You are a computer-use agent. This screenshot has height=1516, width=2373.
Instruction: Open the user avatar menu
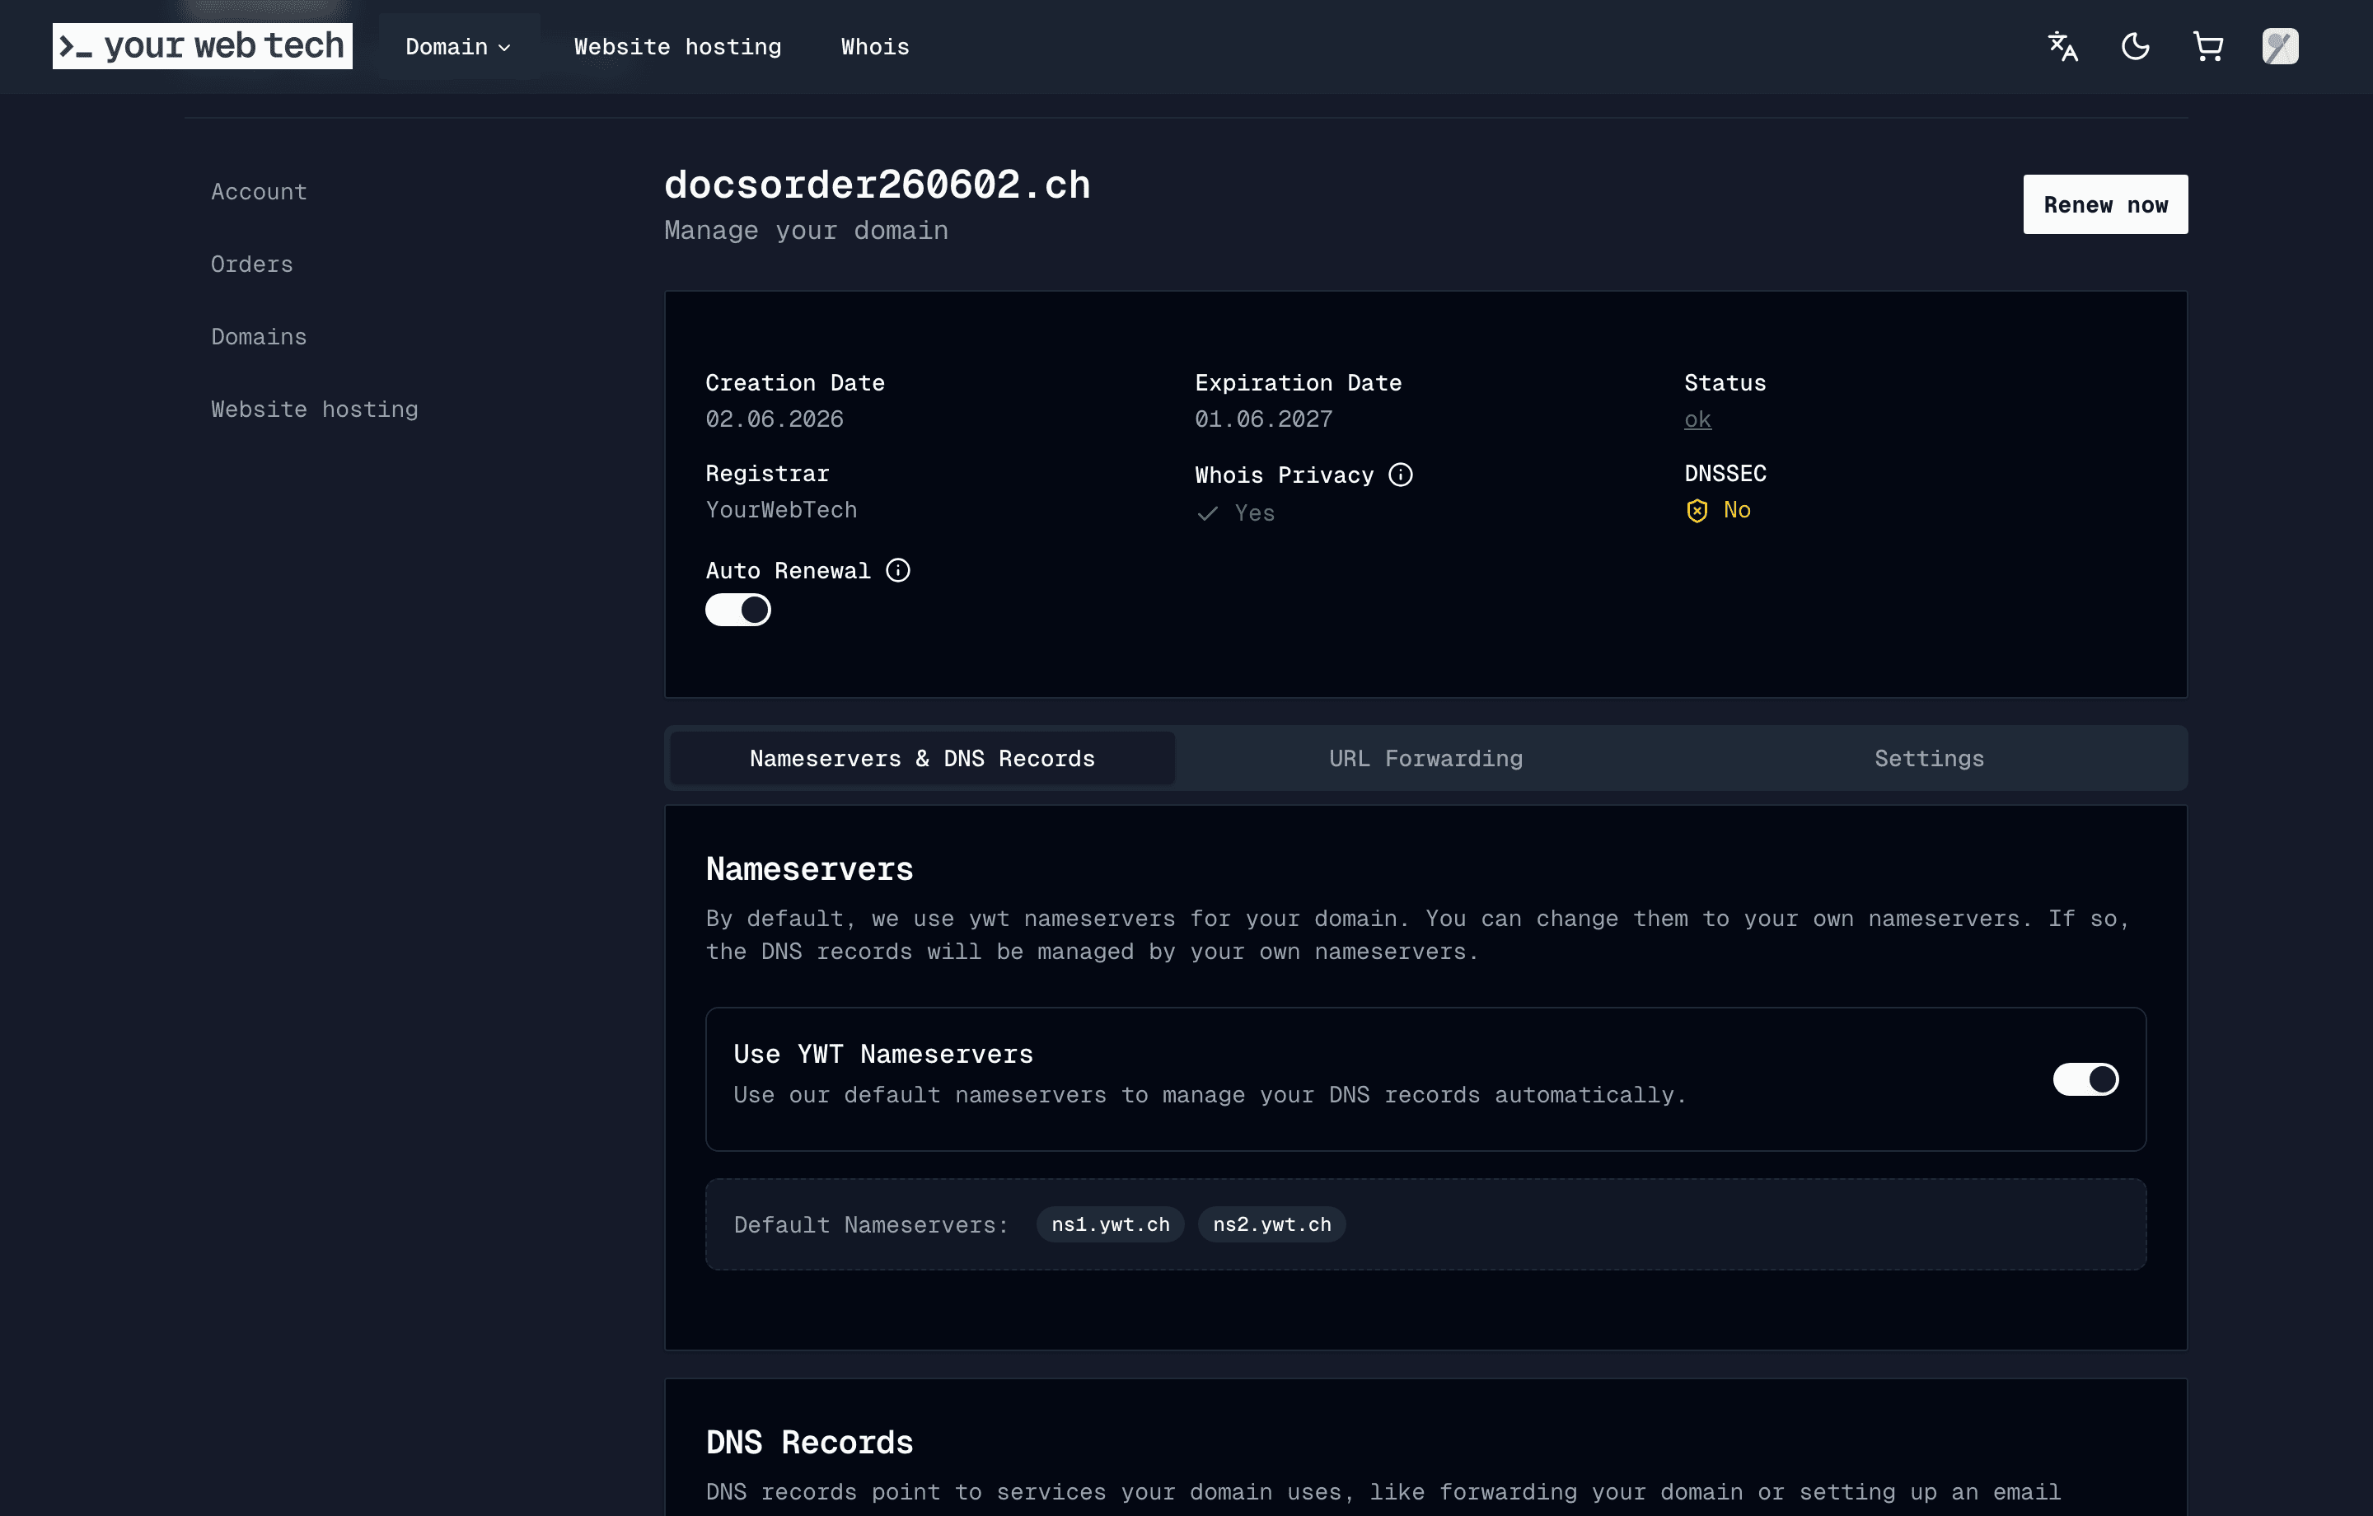[2281, 46]
